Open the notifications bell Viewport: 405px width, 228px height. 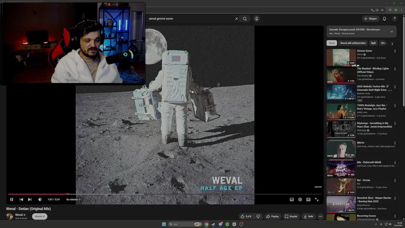point(384,19)
